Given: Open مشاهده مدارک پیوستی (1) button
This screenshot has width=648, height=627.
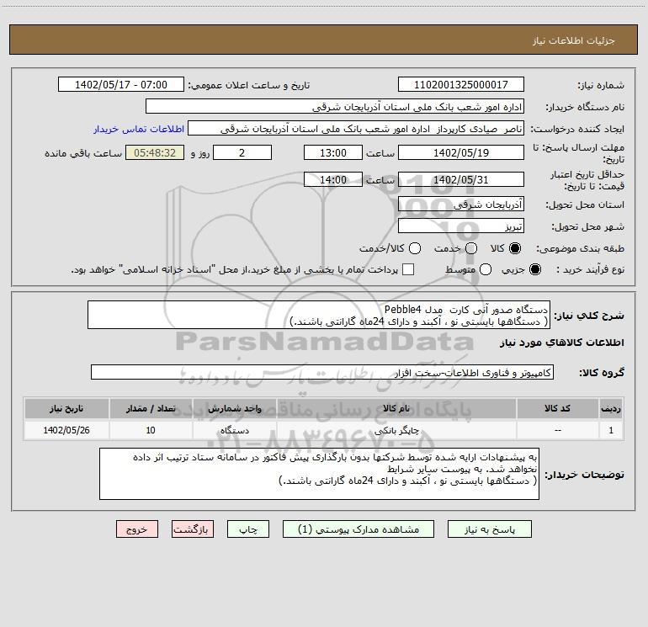Looking at the screenshot, I should (x=359, y=529).
